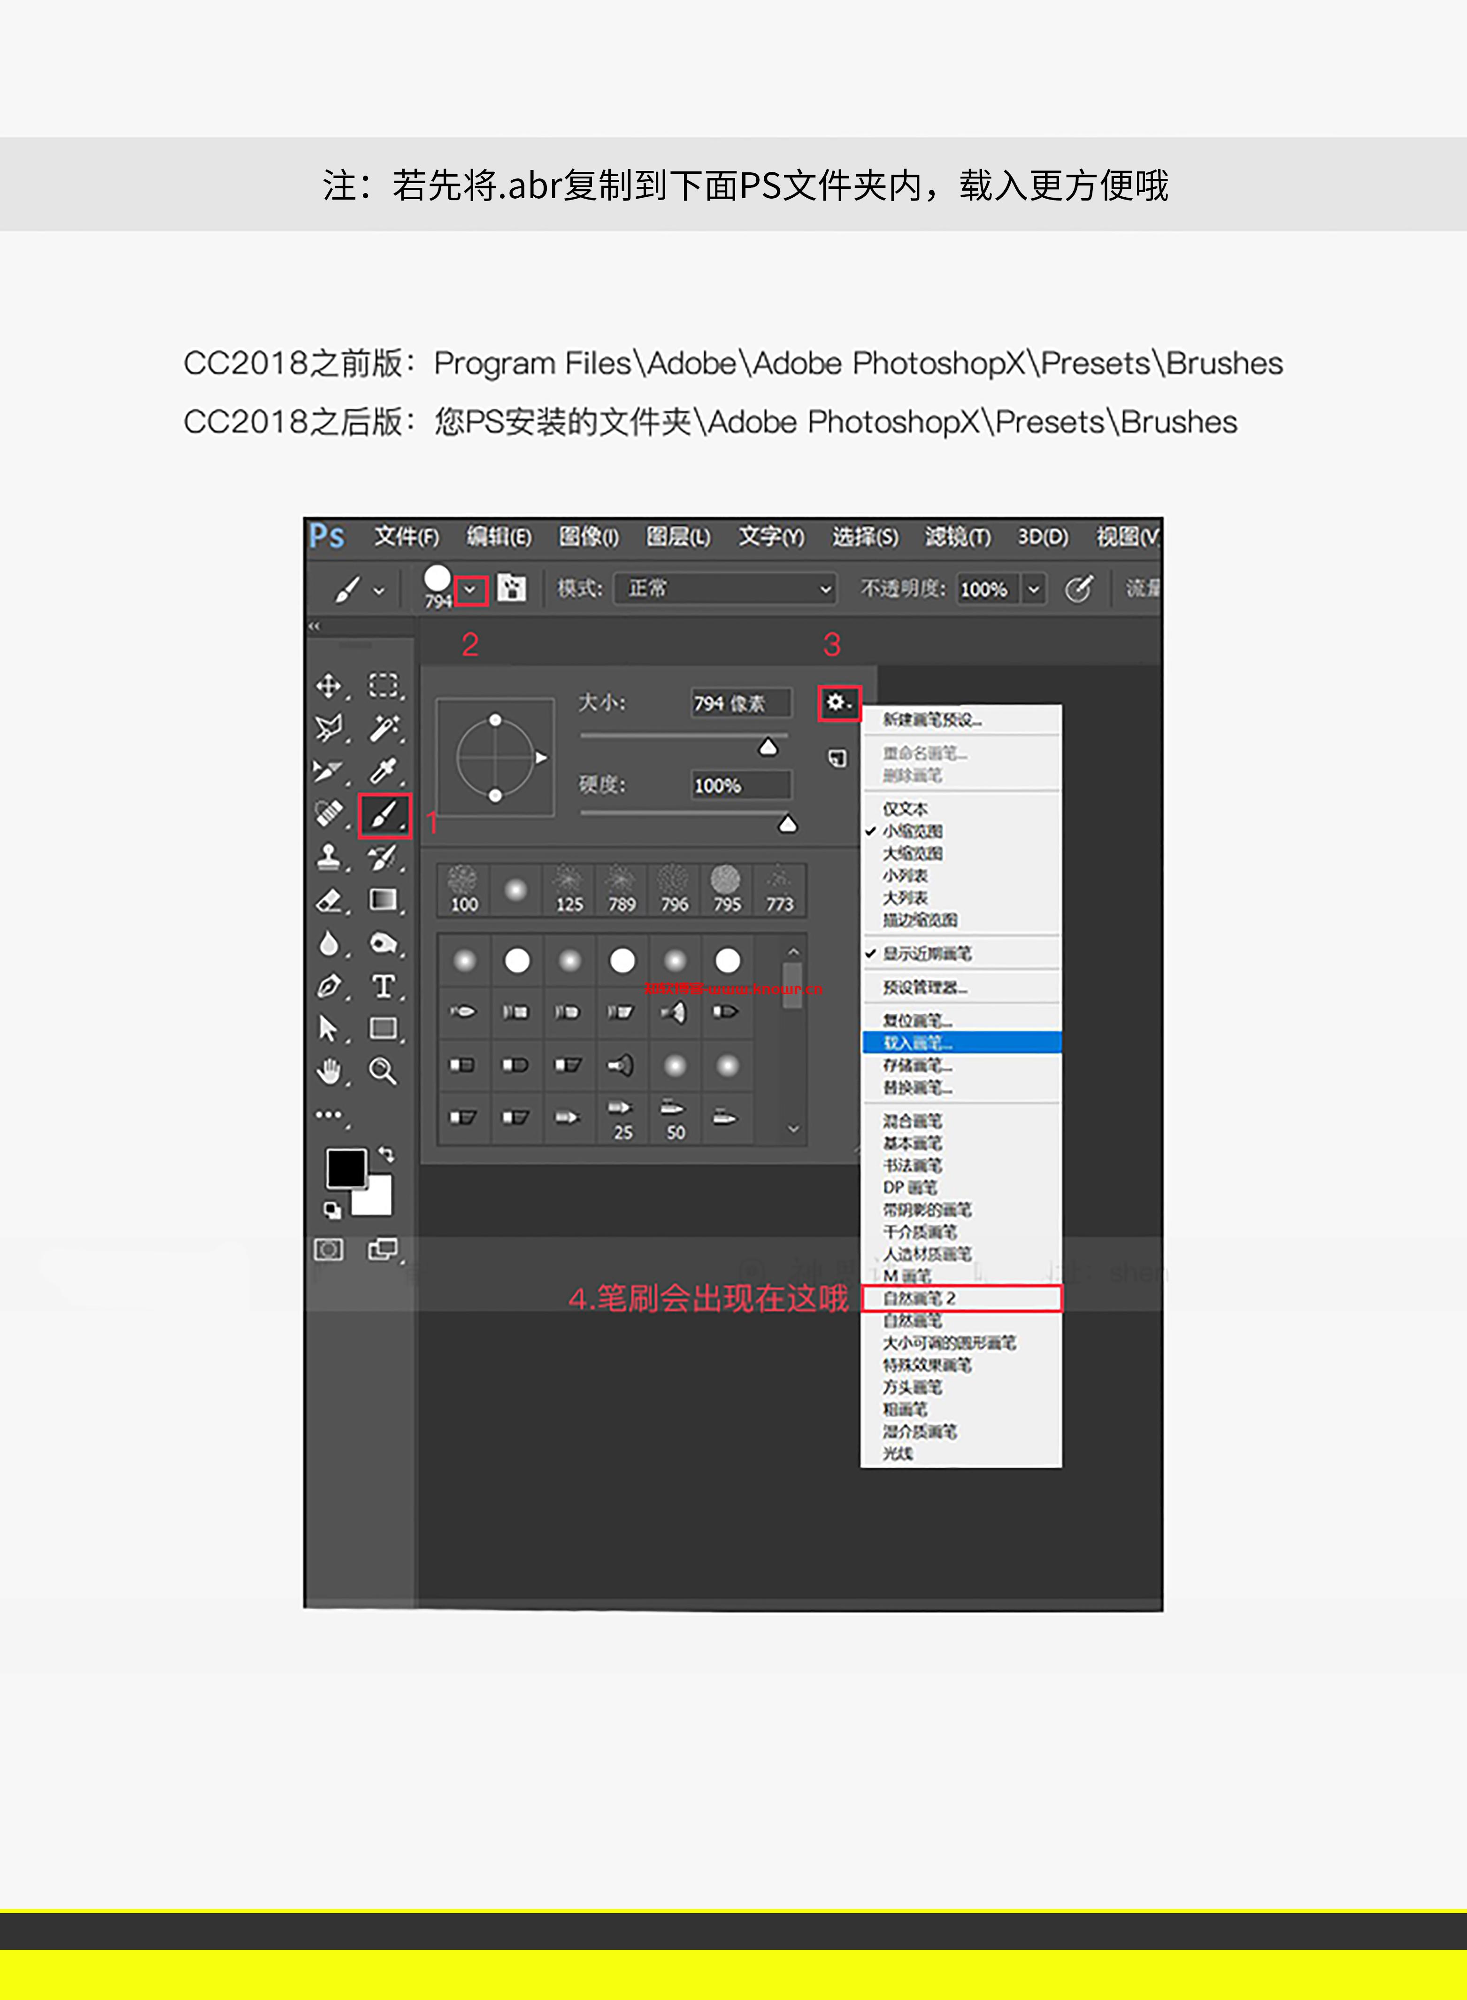1467x2000 pixels.
Task: Open 图层(L) menu
Action: [x=678, y=536]
